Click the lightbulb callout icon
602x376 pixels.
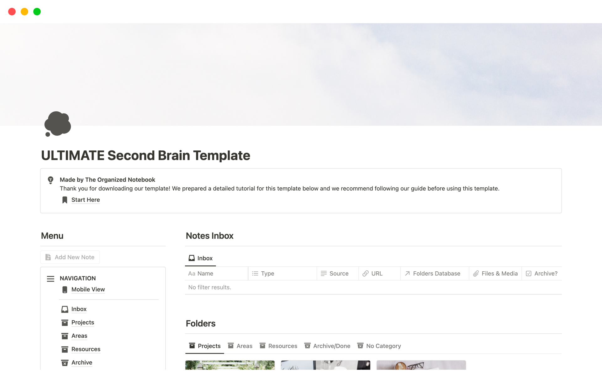50,180
